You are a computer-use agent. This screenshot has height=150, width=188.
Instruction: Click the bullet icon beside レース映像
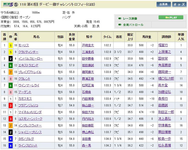click(120, 19)
